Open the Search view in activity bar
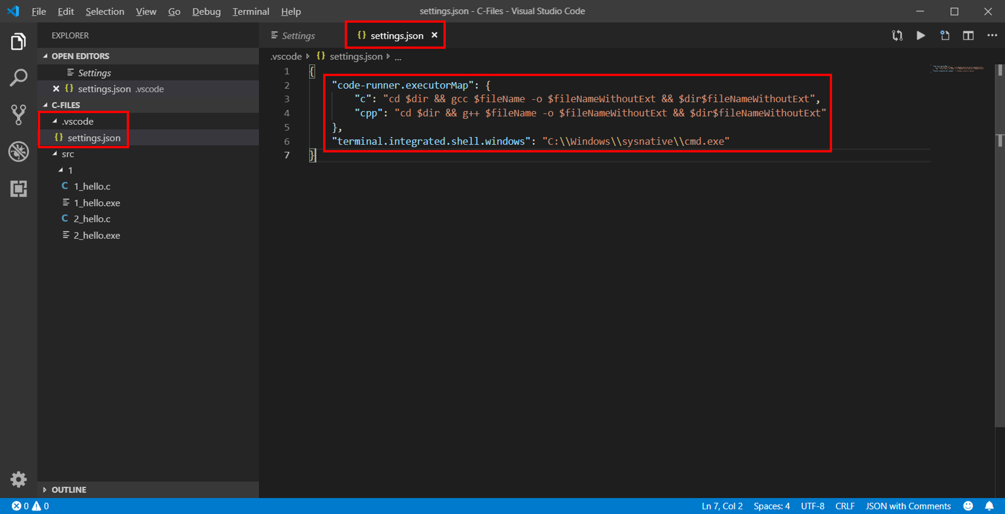 pos(18,78)
